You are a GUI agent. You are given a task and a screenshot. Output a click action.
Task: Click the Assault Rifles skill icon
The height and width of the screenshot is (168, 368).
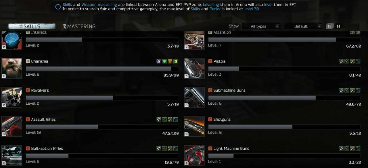coord(12,126)
